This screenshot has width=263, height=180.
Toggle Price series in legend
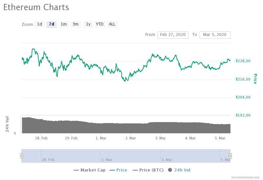pos(118,170)
